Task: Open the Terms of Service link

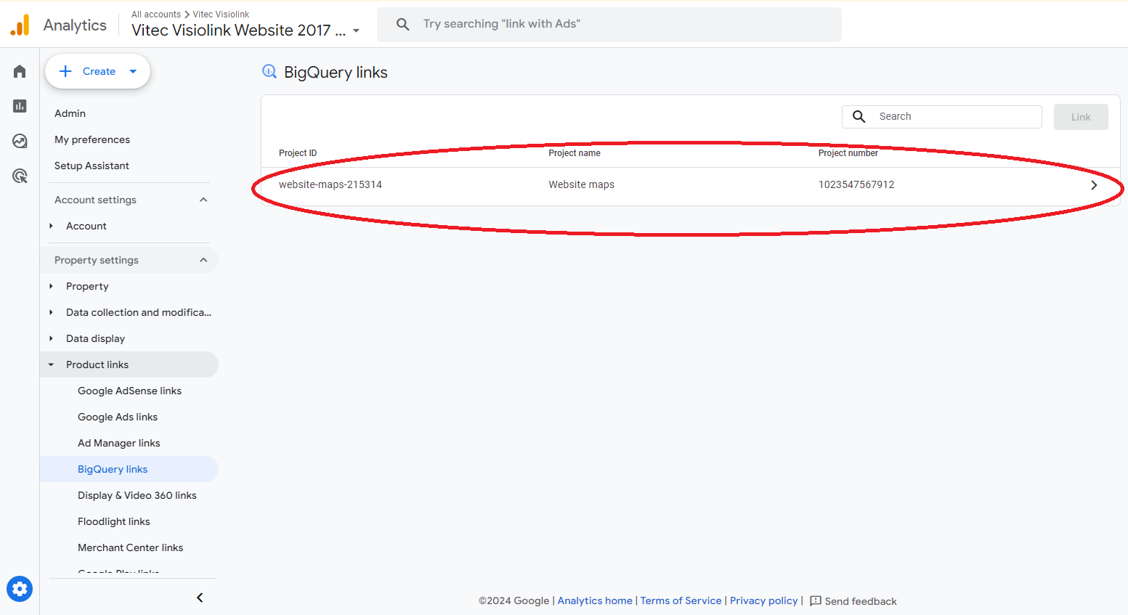Action: (681, 600)
